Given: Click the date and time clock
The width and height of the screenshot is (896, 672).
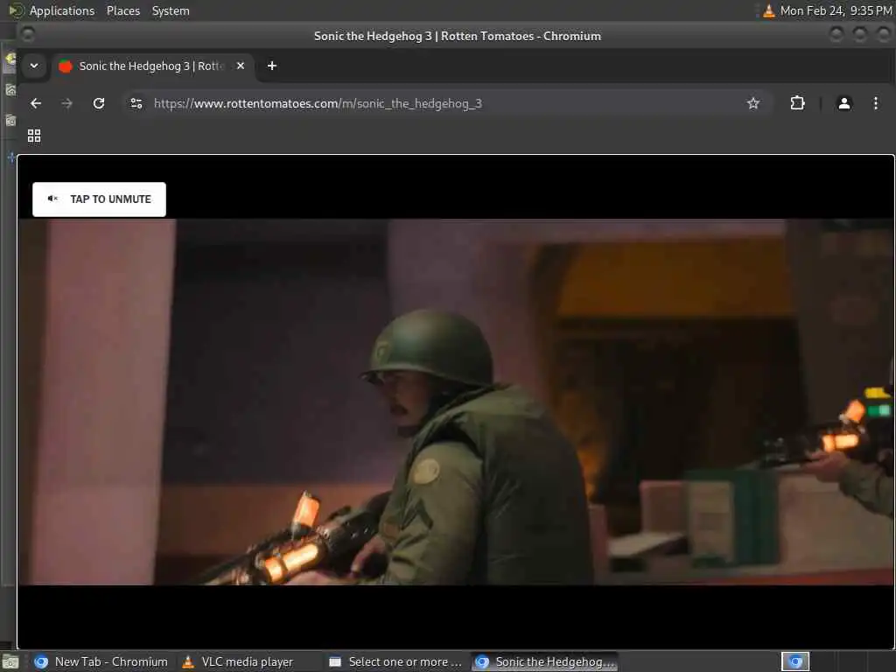Looking at the screenshot, I should click(x=836, y=10).
